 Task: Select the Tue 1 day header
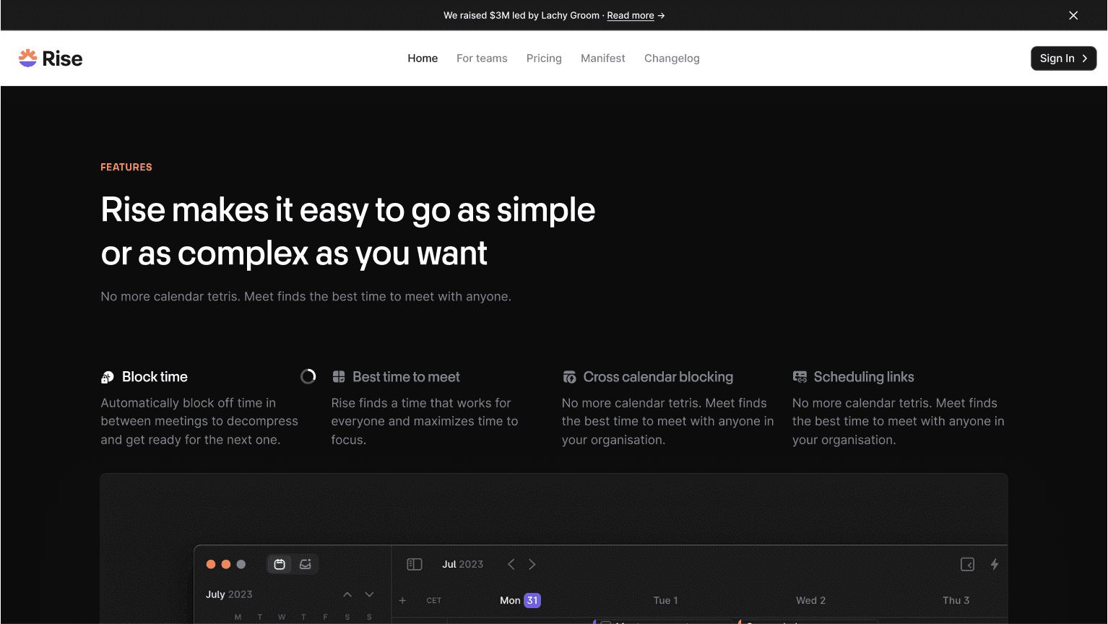click(x=665, y=600)
